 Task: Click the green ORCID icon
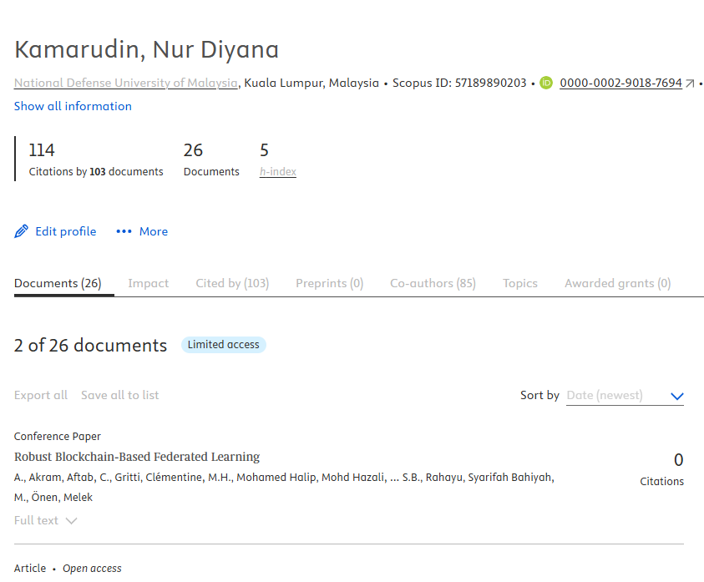click(546, 83)
